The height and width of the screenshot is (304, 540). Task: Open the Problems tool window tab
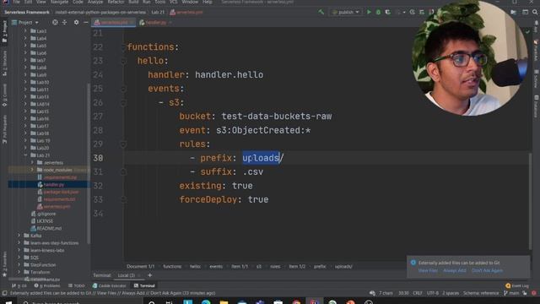click(47, 285)
